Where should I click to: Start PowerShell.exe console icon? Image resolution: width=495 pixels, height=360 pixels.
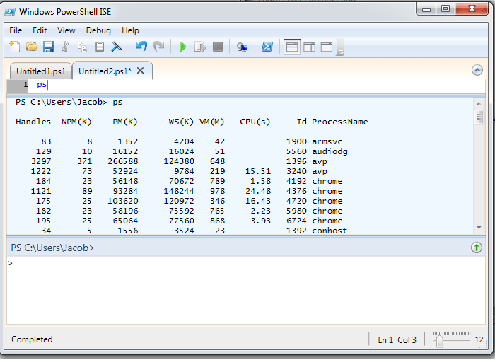point(267,47)
